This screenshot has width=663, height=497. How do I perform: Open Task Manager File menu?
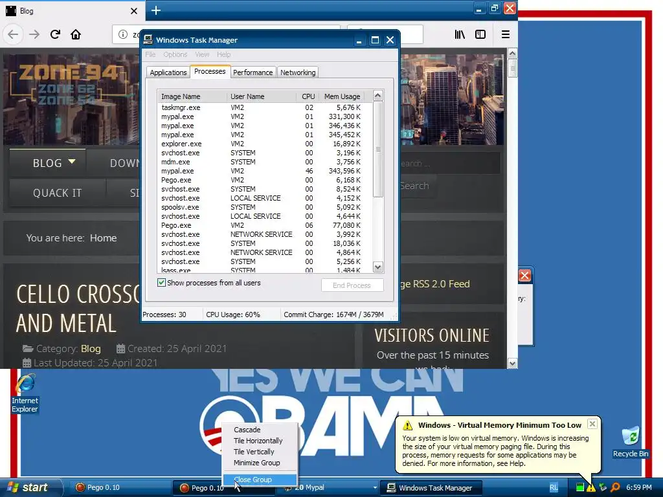(150, 54)
